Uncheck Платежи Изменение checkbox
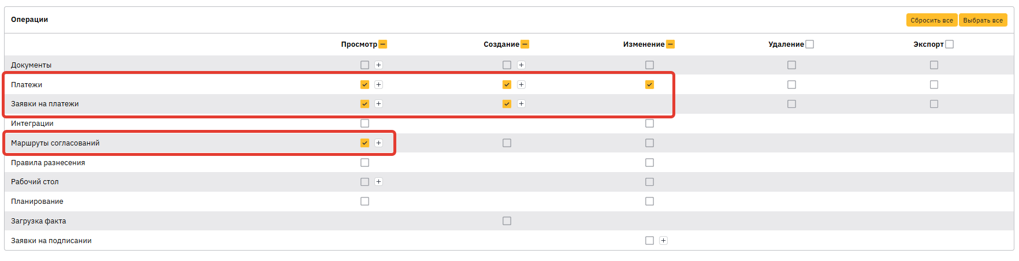Viewport: 1019px width, 261px height. pos(649,85)
